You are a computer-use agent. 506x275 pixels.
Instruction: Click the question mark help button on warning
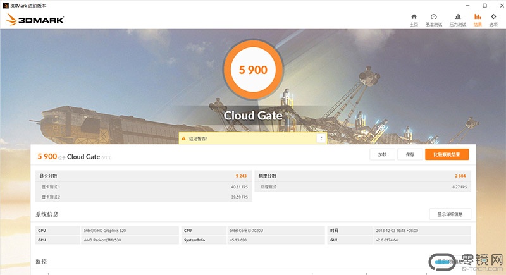coord(321,138)
